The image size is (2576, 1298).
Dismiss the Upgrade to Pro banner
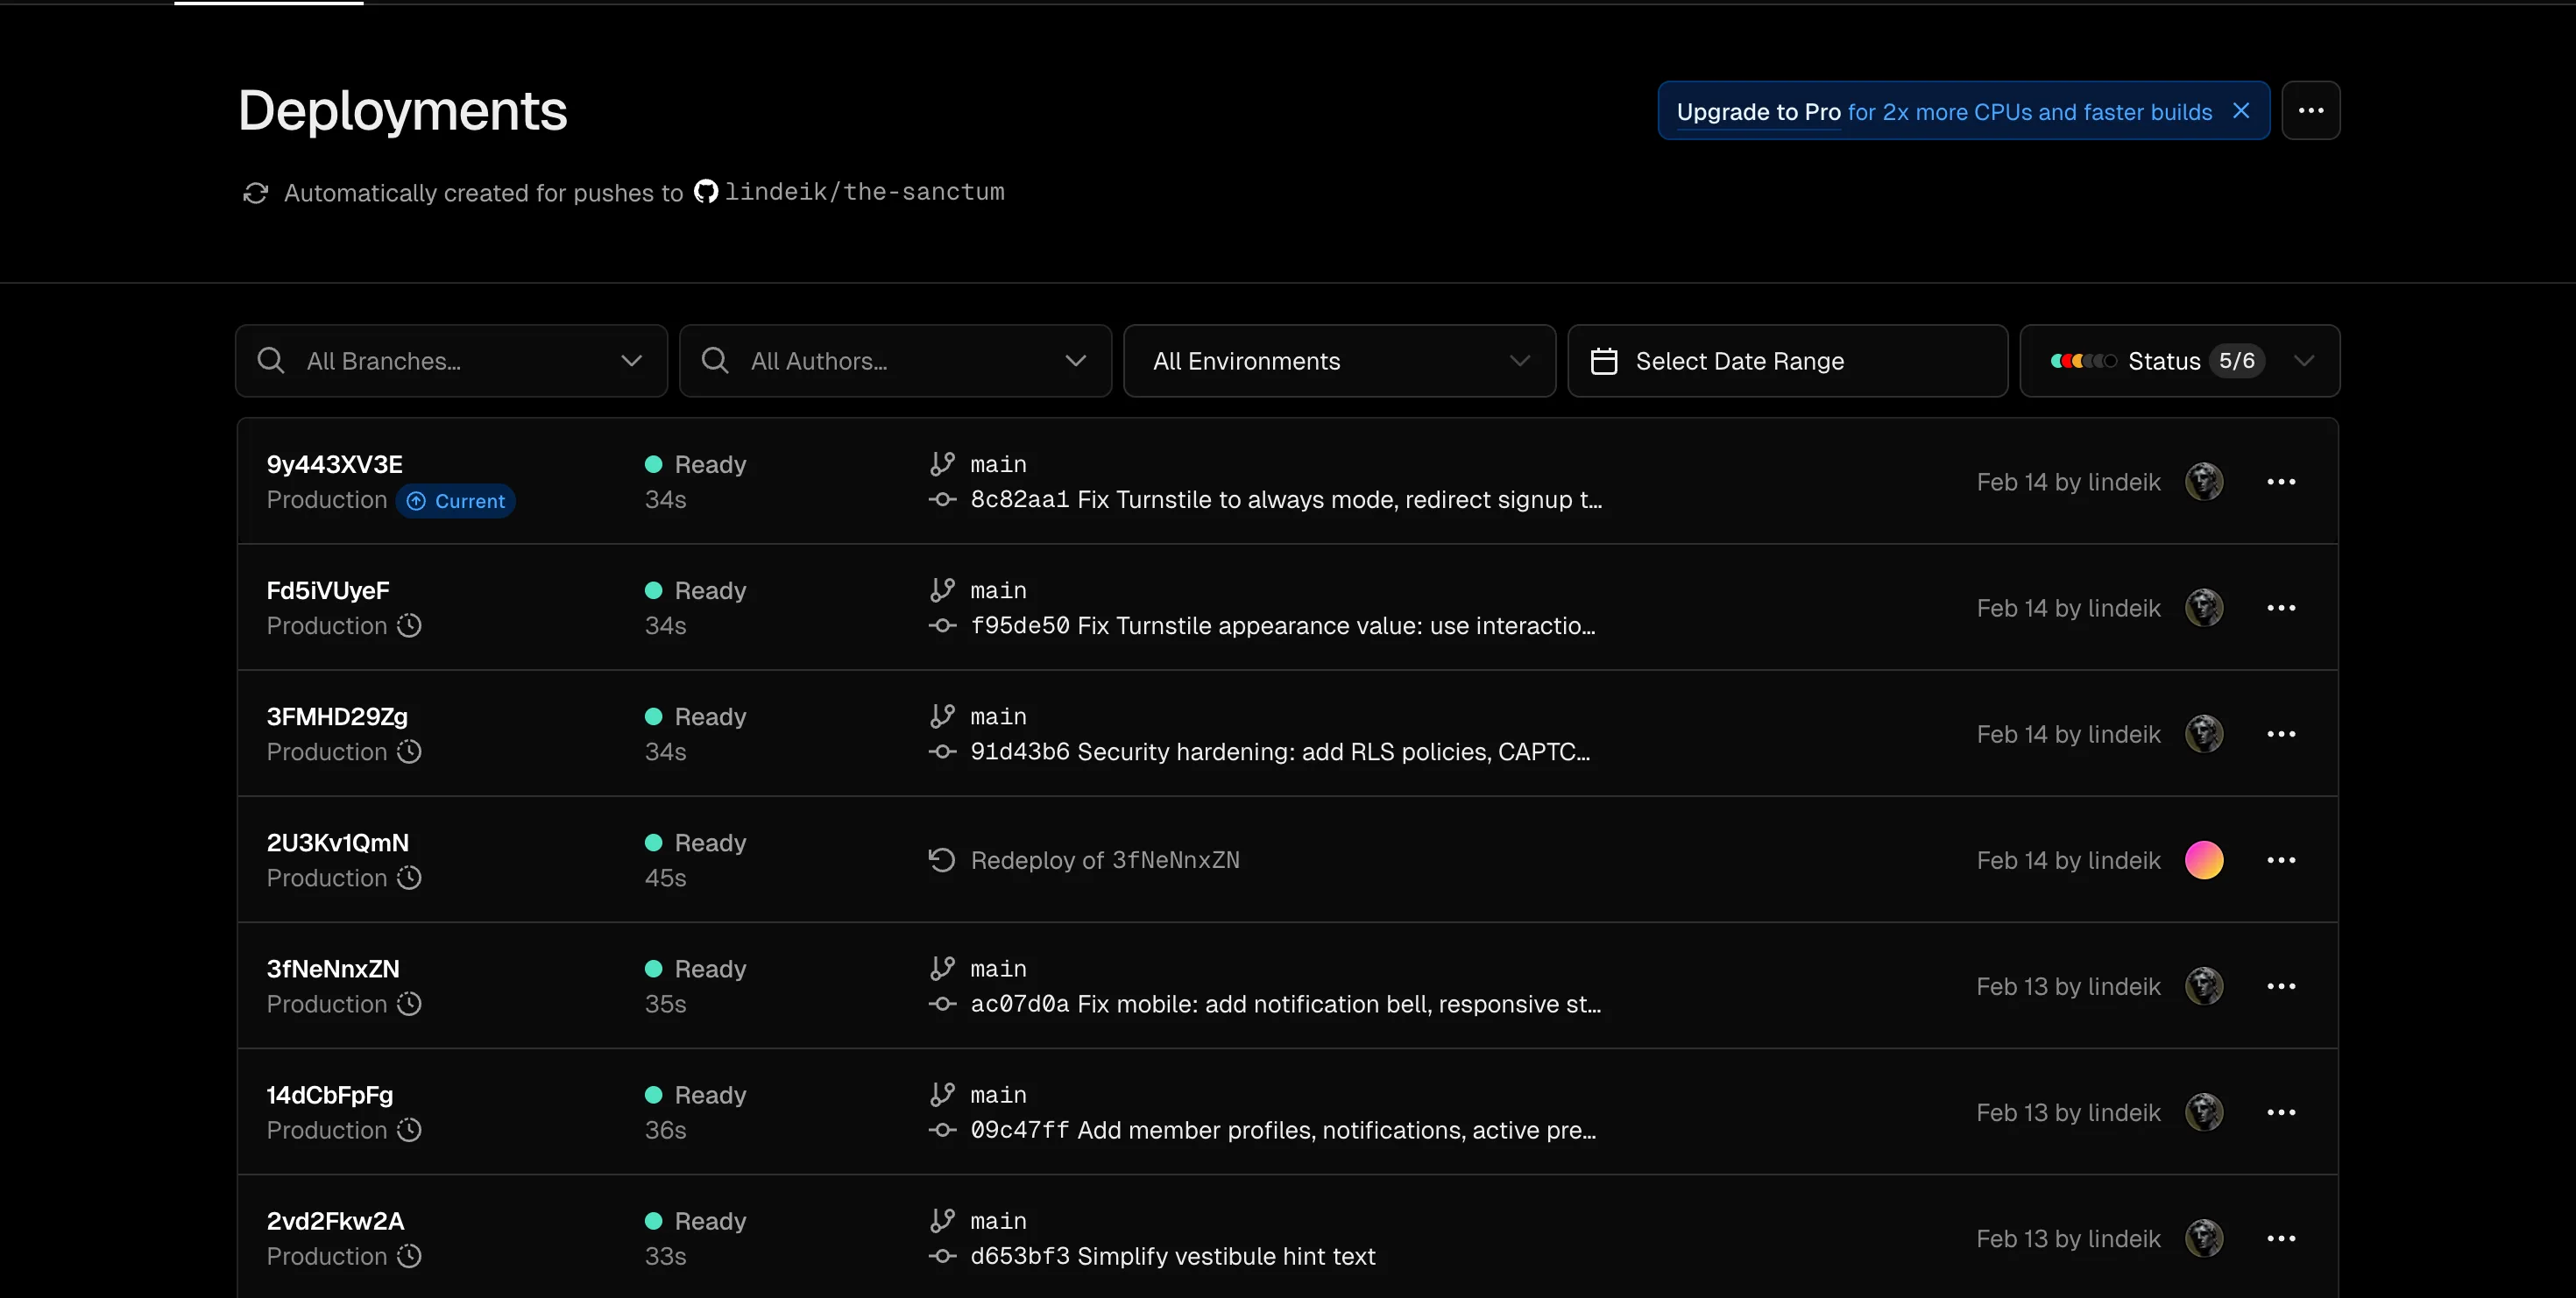tap(2240, 109)
